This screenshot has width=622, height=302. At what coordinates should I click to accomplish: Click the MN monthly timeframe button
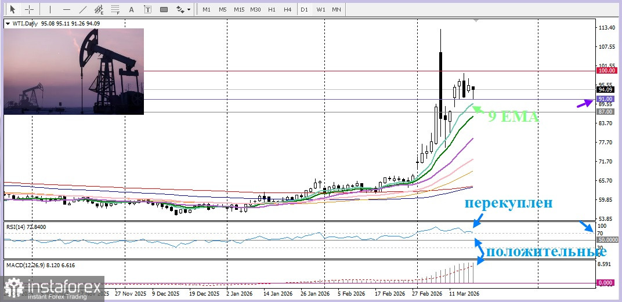pyautogui.click(x=337, y=9)
